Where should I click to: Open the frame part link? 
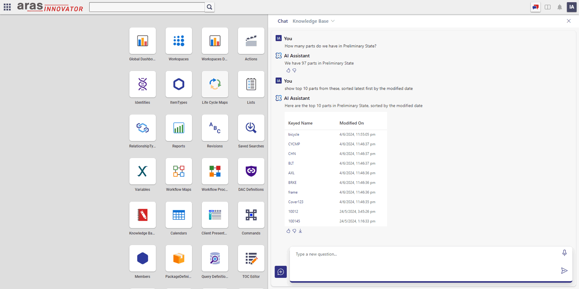pyautogui.click(x=293, y=192)
